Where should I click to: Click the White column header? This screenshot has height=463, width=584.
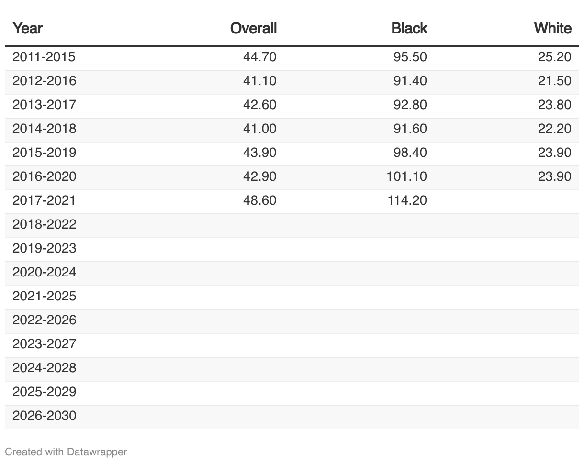point(552,29)
